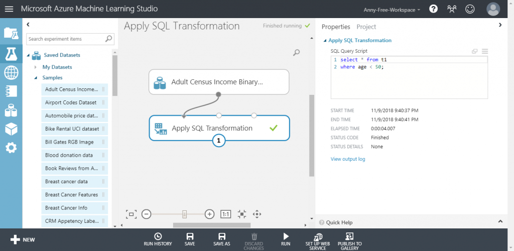Collapse the module palette with left chevron

coord(28,24)
